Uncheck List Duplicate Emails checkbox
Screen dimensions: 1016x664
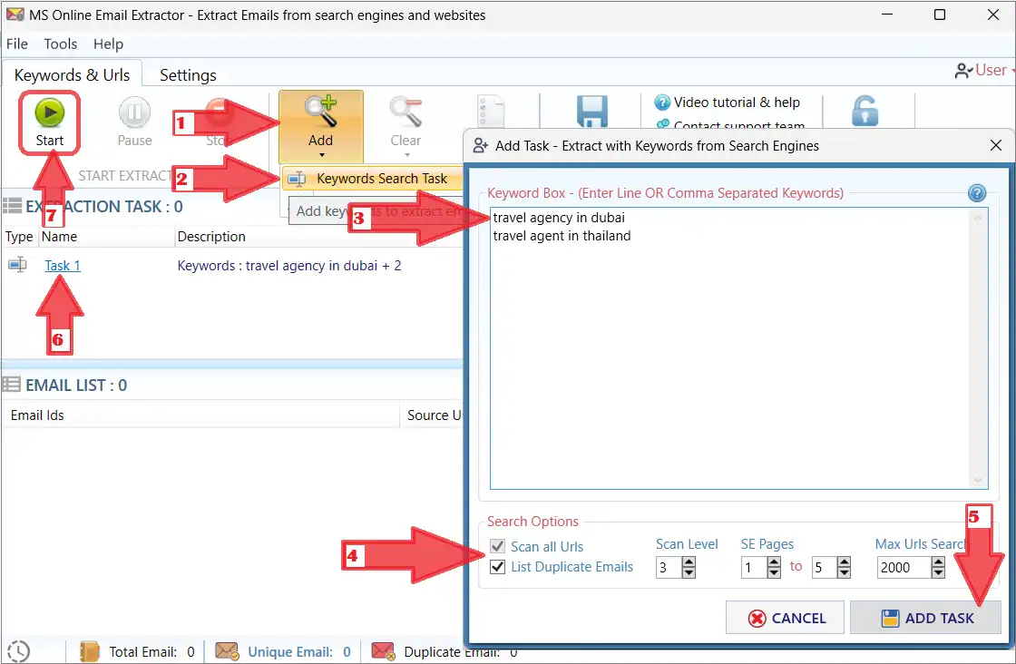(497, 567)
